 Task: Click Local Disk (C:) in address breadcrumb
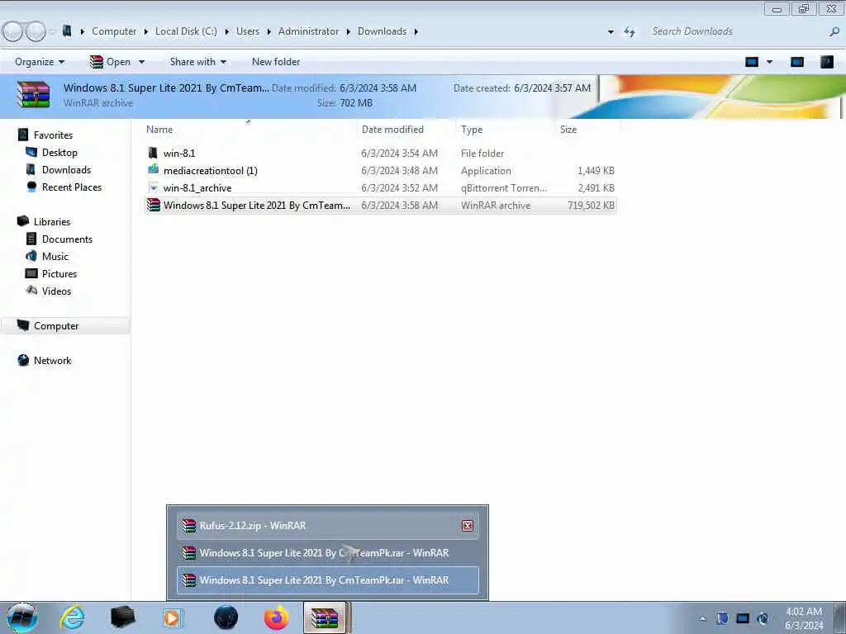[186, 32]
